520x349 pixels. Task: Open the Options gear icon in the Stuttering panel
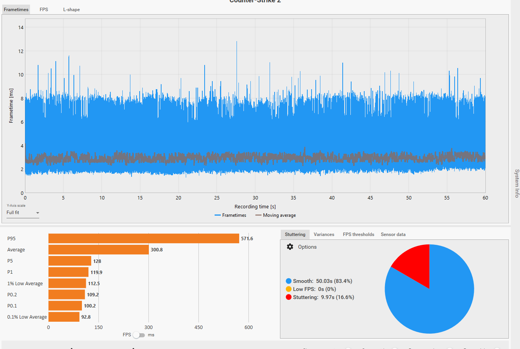click(x=290, y=247)
